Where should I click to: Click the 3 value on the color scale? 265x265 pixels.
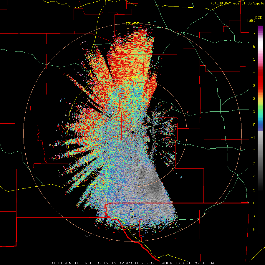[254, 85]
